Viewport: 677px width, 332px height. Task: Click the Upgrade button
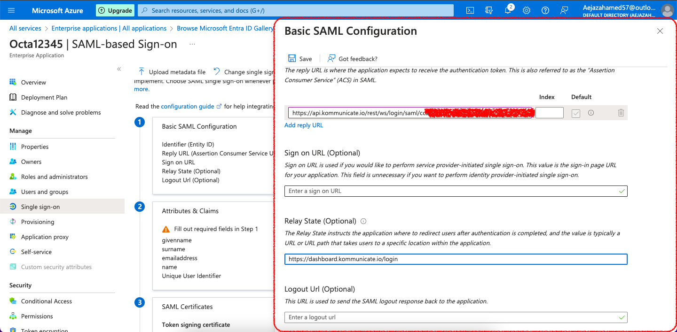115,10
